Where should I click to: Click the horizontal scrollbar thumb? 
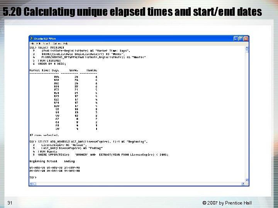(35, 184)
